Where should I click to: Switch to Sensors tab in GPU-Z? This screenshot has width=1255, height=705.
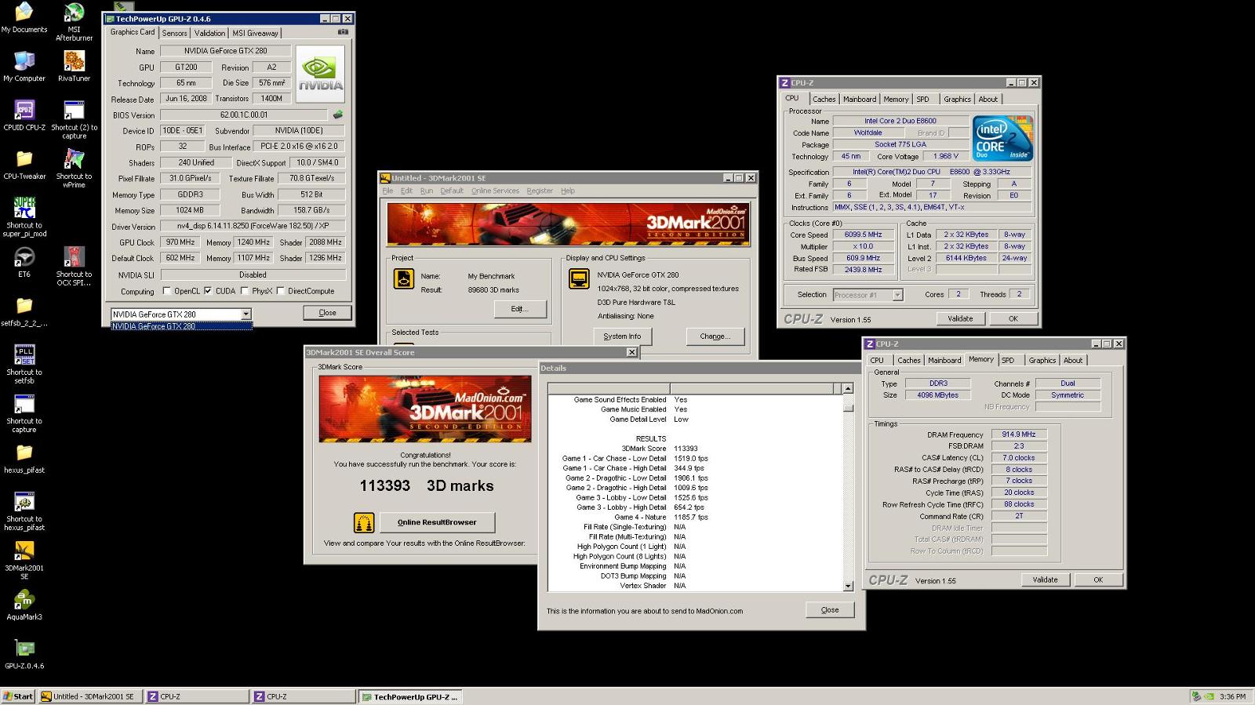(x=175, y=33)
